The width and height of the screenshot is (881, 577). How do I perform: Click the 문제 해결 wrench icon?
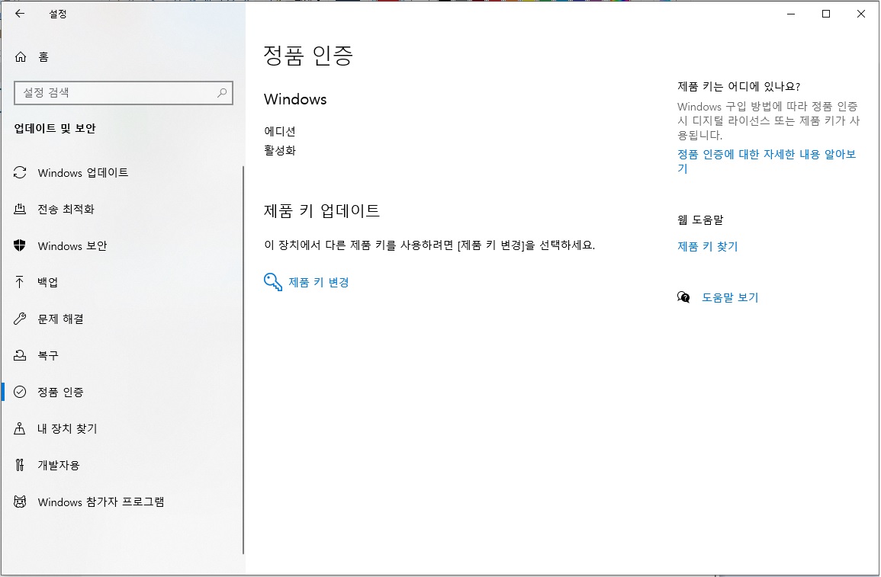[x=20, y=319]
